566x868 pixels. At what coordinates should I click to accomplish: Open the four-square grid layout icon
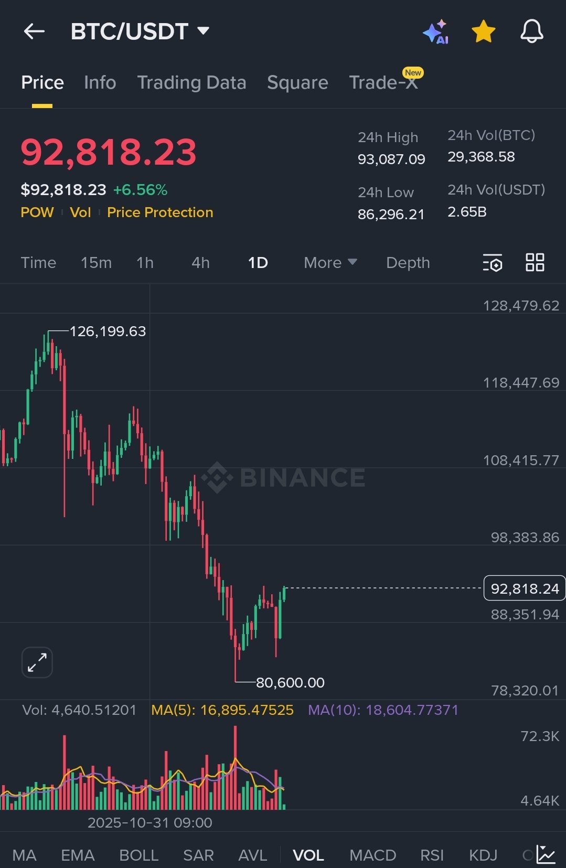pos(535,262)
